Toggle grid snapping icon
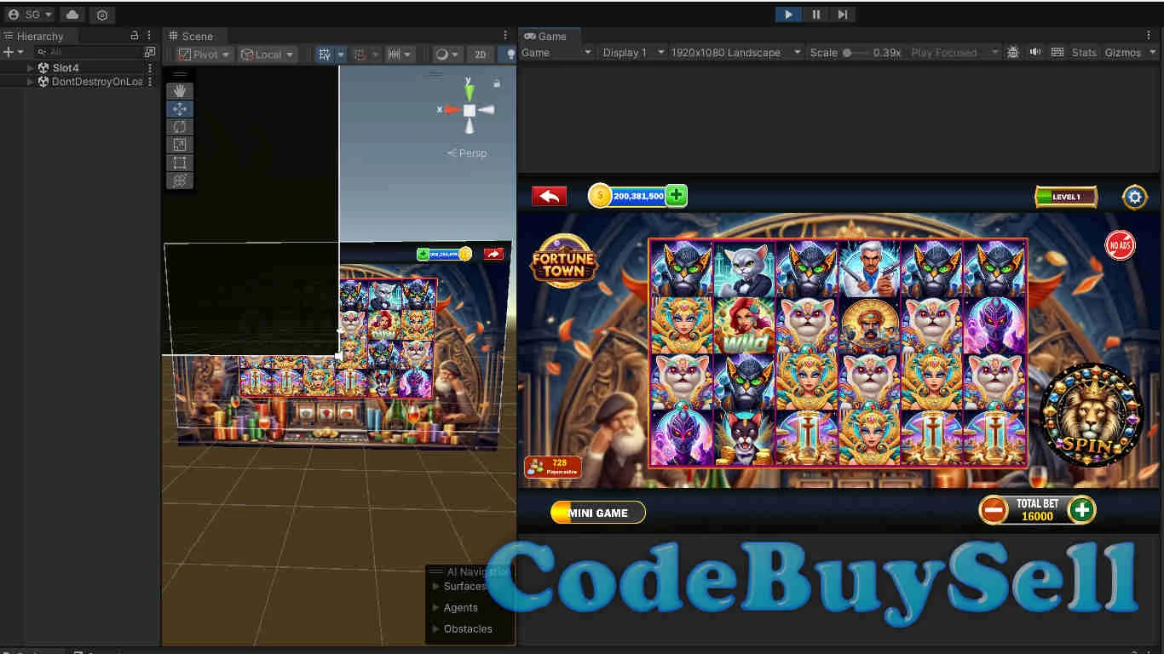Screen dimensions: 1164x654 tap(360, 54)
